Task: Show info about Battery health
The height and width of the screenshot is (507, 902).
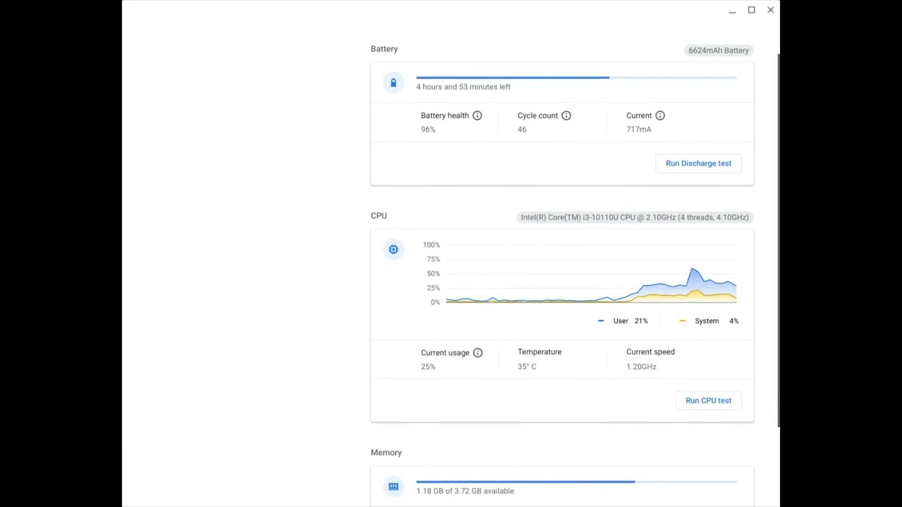Action: click(x=477, y=115)
